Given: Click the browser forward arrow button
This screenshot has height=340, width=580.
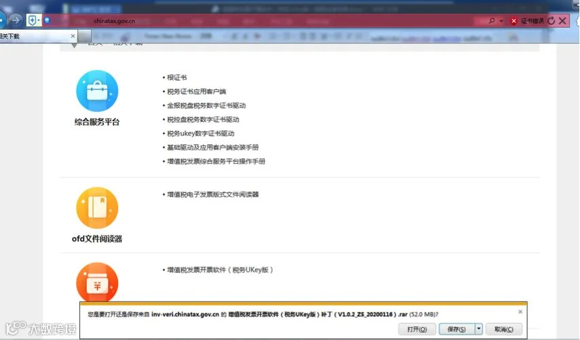Looking at the screenshot, I should [16, 20].
